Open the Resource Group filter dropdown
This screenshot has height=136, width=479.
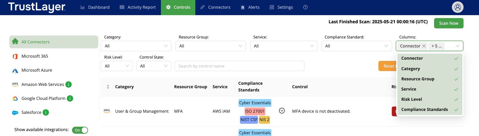click(211, 46)
